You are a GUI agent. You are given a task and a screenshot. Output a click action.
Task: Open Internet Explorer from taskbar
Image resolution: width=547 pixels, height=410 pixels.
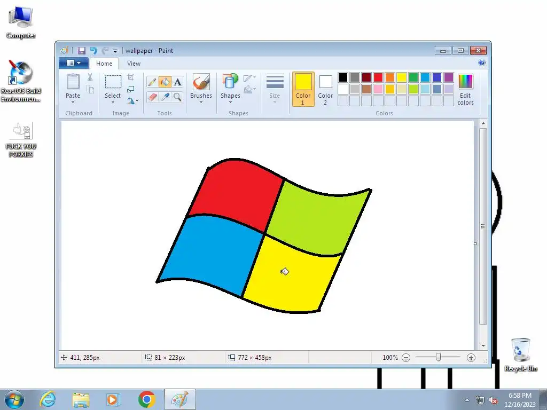tap(48, 399)
